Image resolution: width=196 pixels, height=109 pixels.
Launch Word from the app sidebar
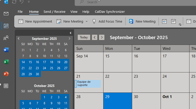click(6, 50)
